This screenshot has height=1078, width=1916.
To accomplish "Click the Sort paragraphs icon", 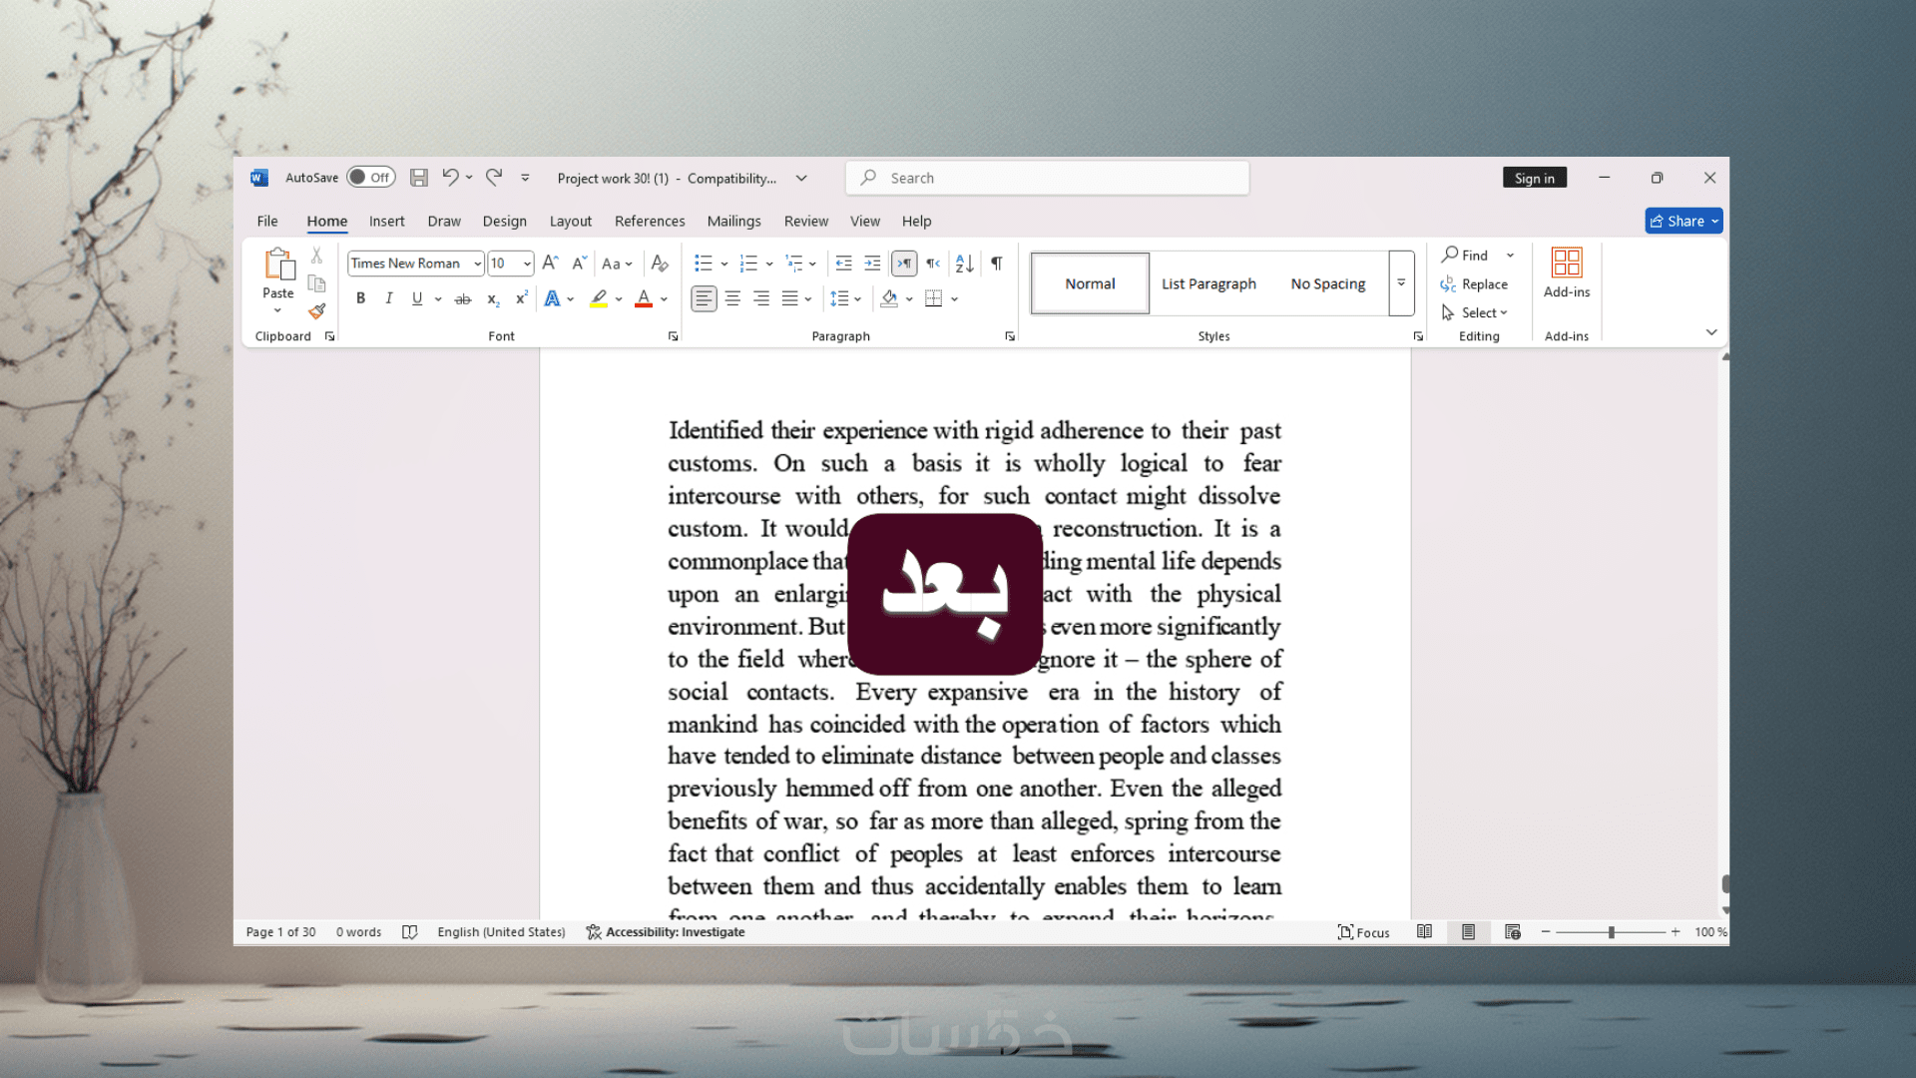I will tap(964, 264).
